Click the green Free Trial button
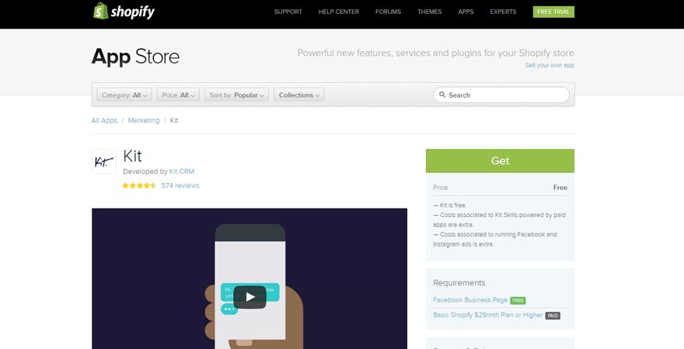Viewport: 684px width, 349px height. click(553, 12)
